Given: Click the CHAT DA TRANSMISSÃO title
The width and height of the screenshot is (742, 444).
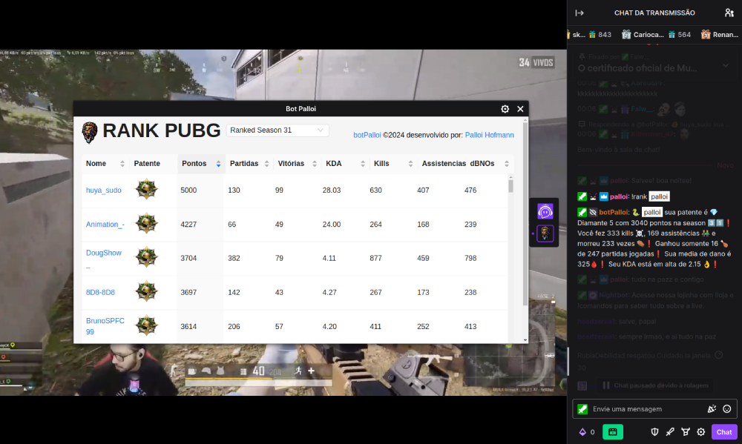Looking at the screenshot, I should coord(654,13).
